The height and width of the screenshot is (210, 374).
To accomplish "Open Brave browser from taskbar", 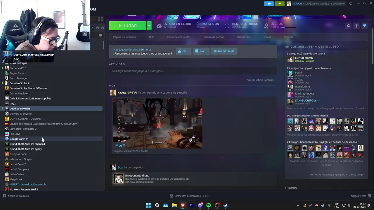I will [x=183, y=205].
